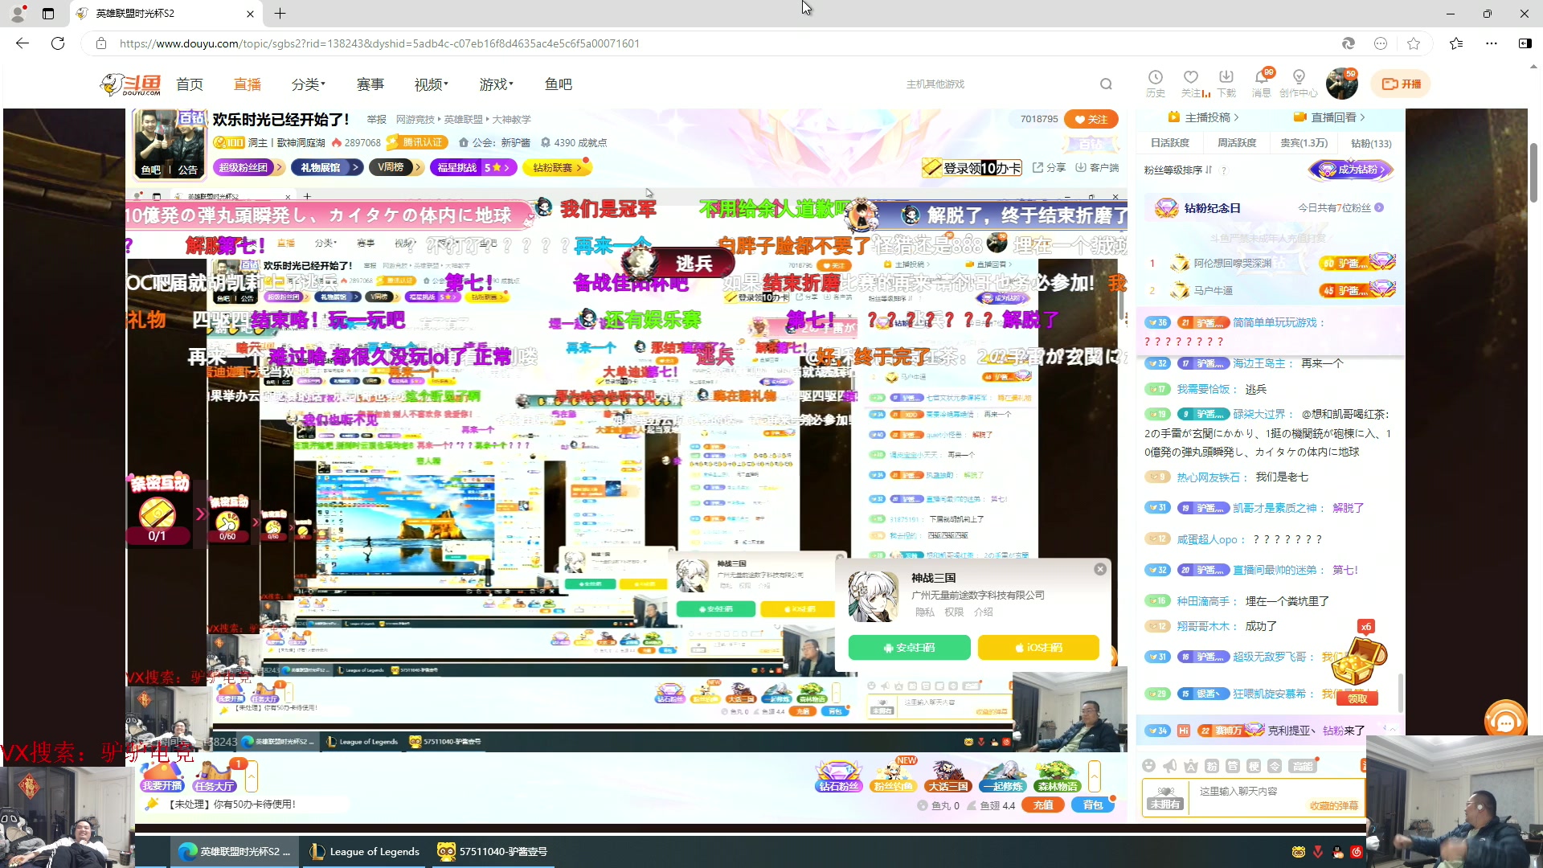The height and width of the screenshot is (868, 1543).
Task: Toggle the 令 command chat icon
Action: click(x=1275, y=766)
